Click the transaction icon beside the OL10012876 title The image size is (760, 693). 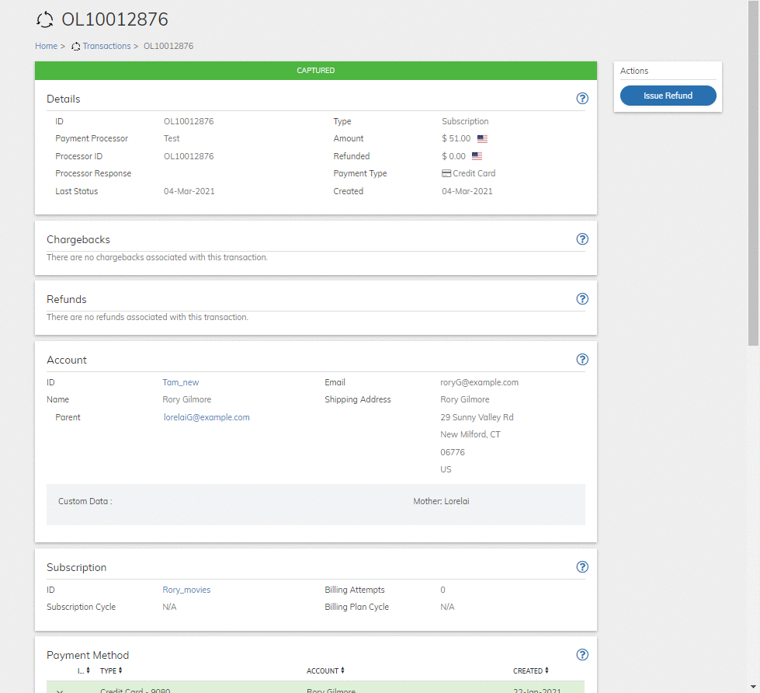(45, 20)
